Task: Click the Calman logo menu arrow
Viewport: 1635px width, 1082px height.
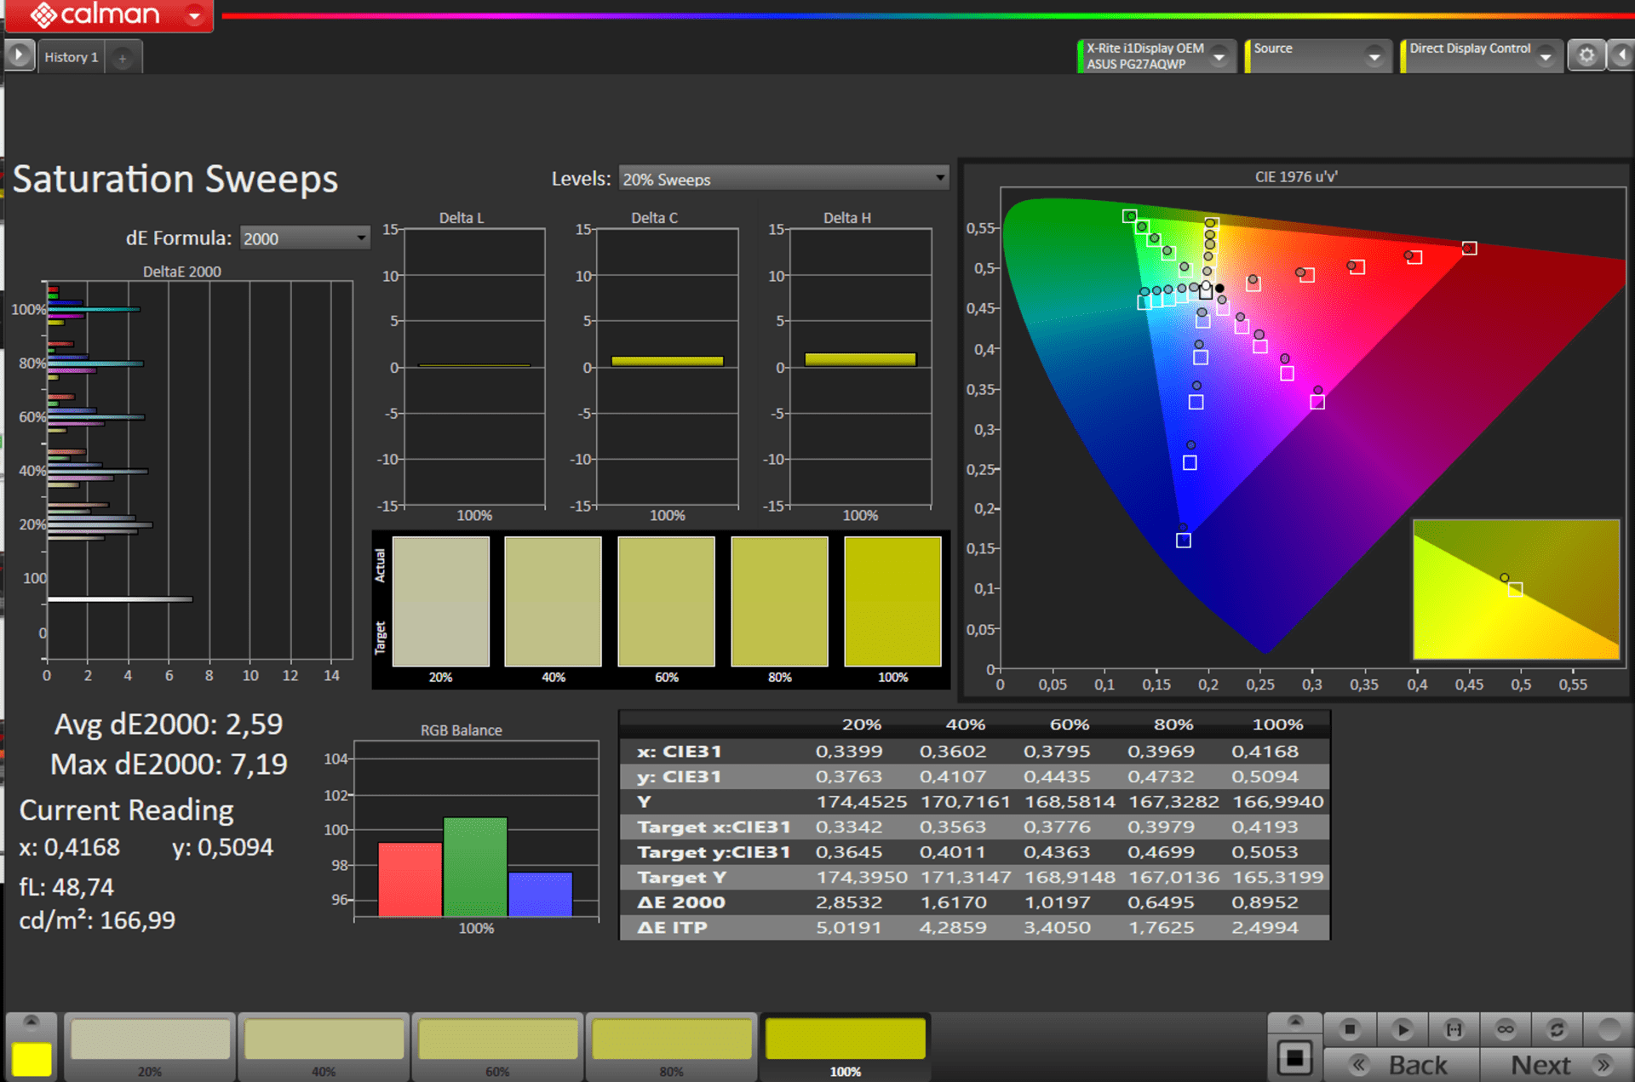Action: 195,15
